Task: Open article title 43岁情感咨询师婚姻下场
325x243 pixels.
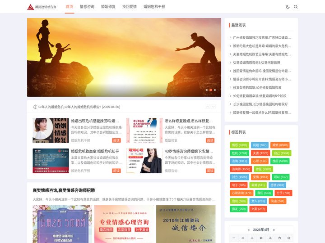Action: click(x=189, y=151)
